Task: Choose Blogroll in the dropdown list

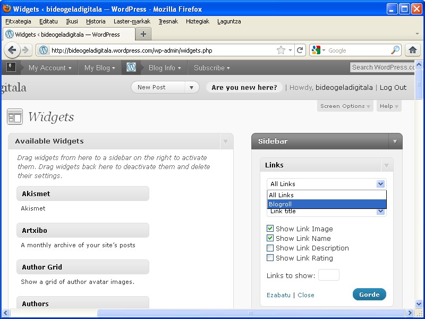Action: 327,204
